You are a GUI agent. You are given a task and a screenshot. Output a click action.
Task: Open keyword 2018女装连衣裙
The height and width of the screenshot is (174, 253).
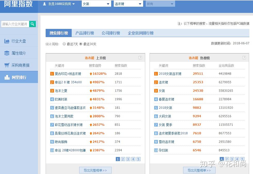(x=170, y=74)
